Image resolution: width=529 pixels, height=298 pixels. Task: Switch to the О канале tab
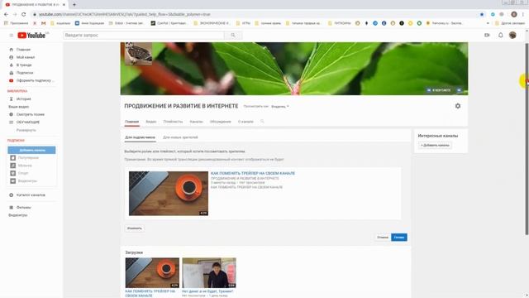(x=245, y=122)
